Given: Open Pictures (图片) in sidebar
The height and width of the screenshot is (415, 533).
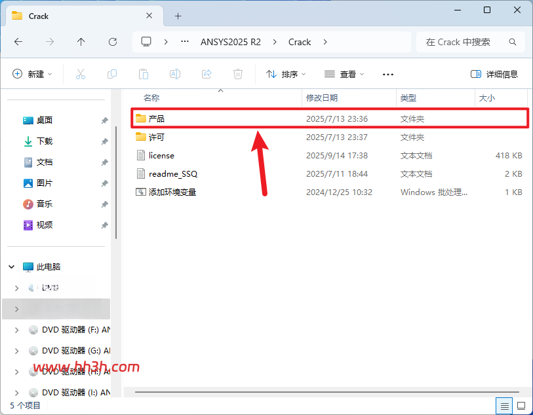Looking at the screenshot, I should click(x=44, y=183).
